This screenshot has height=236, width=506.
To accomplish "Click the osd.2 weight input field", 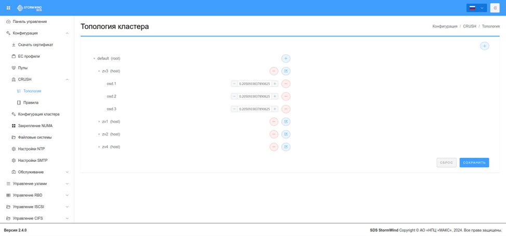I will [x=255, y=96].
